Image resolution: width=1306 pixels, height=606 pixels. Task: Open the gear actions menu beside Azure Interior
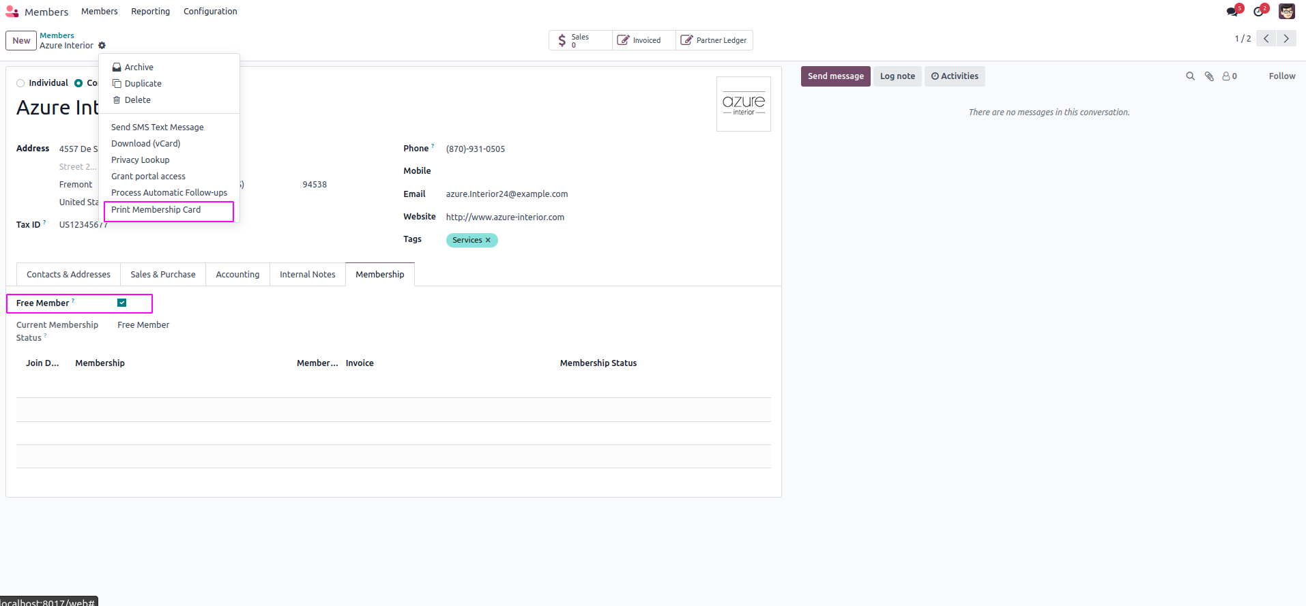coord(102,46)
